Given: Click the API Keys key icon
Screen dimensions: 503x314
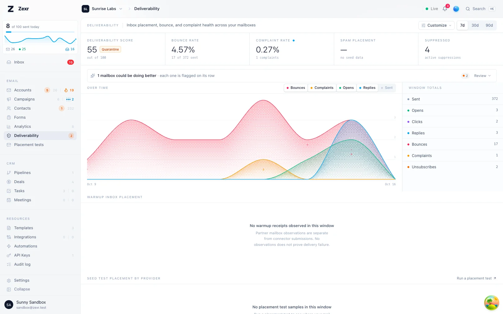Looking at the screenshot, I should (9, 255).
